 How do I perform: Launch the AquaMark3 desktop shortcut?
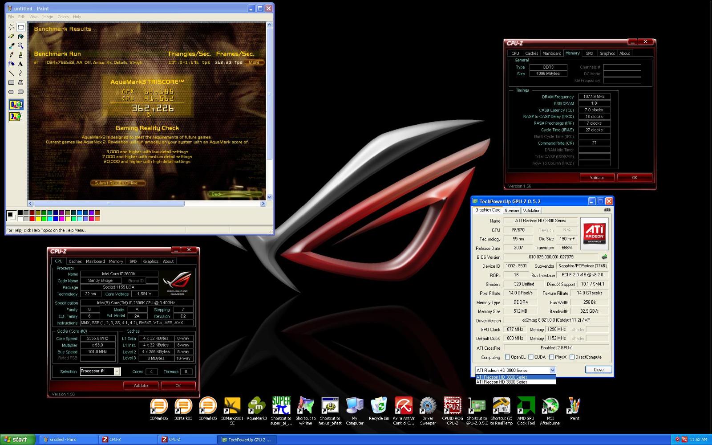(x=257, y=409)
